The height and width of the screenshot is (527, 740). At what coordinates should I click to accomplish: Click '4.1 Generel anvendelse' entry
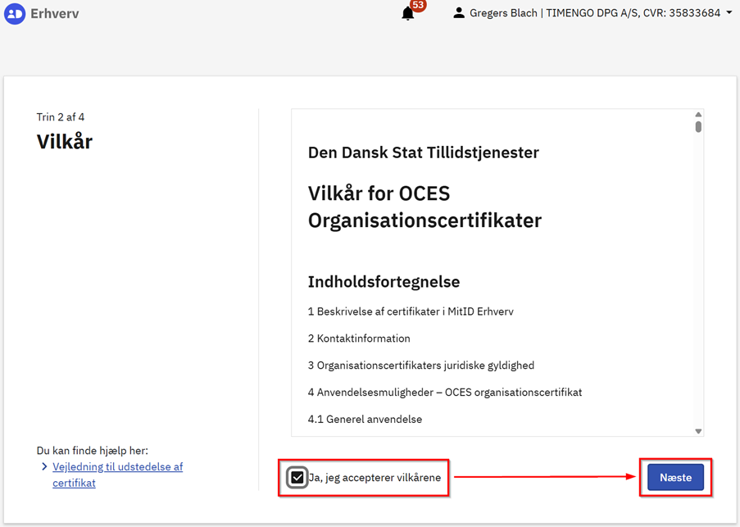[365, 420]
